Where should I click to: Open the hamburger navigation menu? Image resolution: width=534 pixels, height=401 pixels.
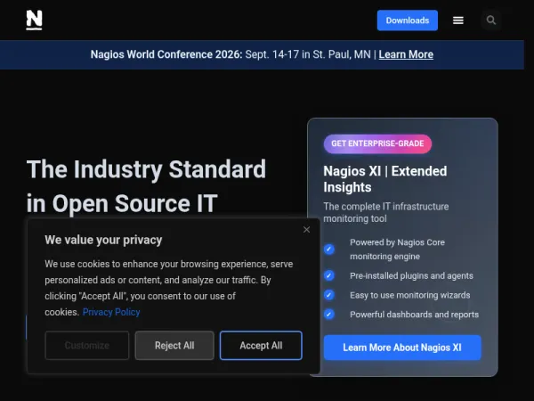coord(458,20)
